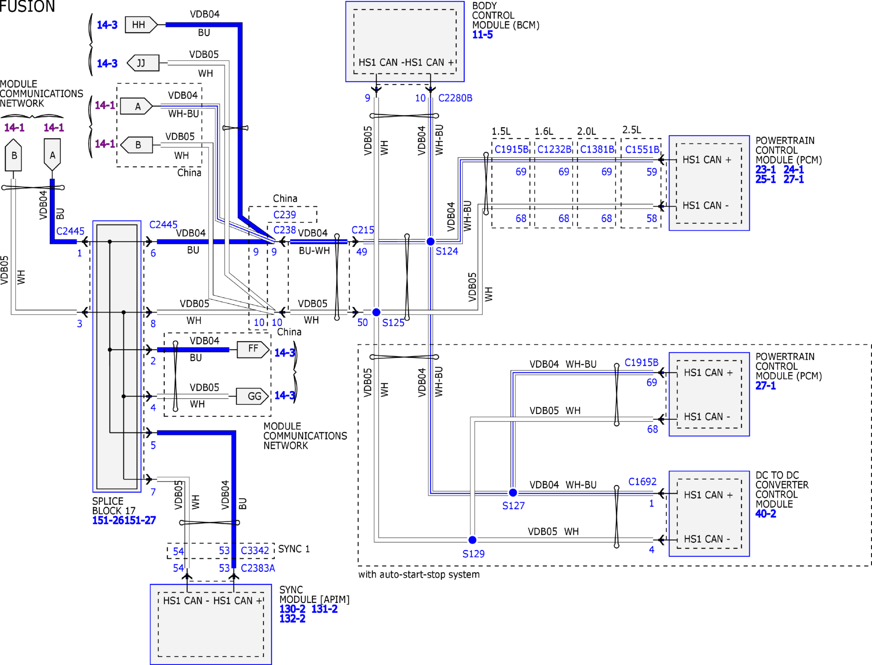Select connector label C2280B
The height and width of the screenshot is (665, 872).
point(455,98)
